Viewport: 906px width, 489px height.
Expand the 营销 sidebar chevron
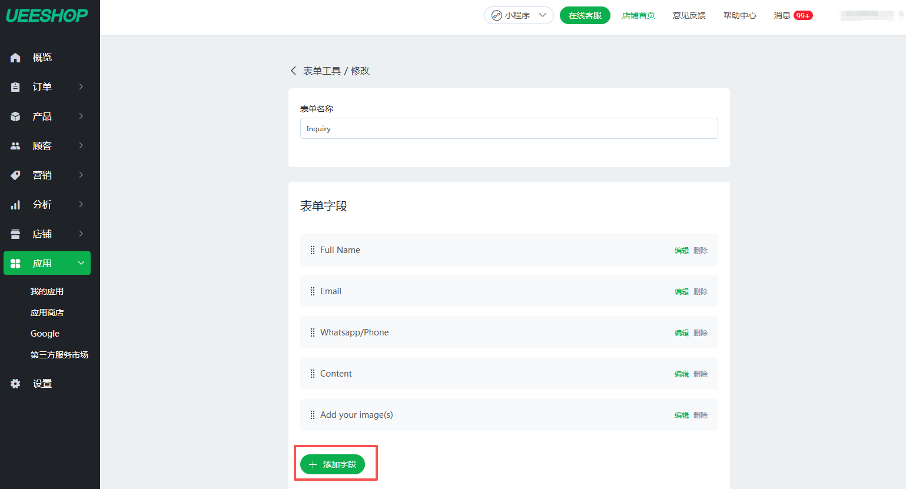coord(81,175)
